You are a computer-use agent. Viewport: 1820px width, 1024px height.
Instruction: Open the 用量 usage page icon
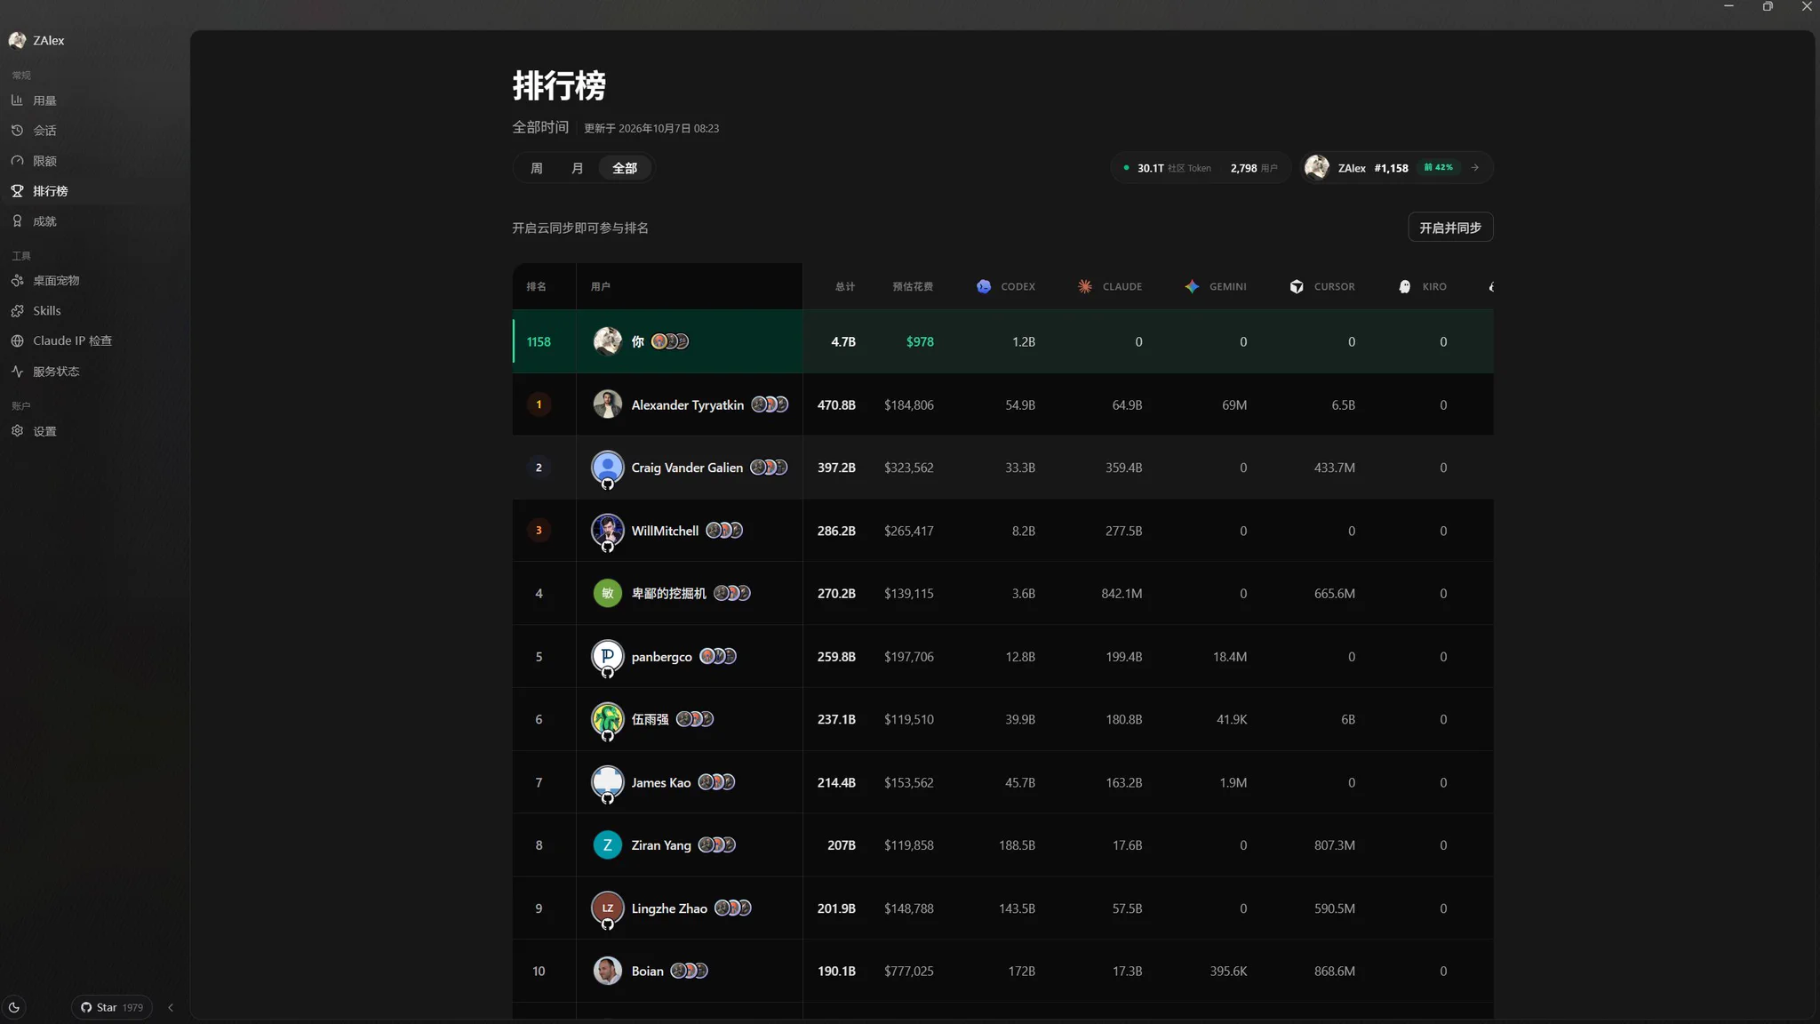click(17, 100)
